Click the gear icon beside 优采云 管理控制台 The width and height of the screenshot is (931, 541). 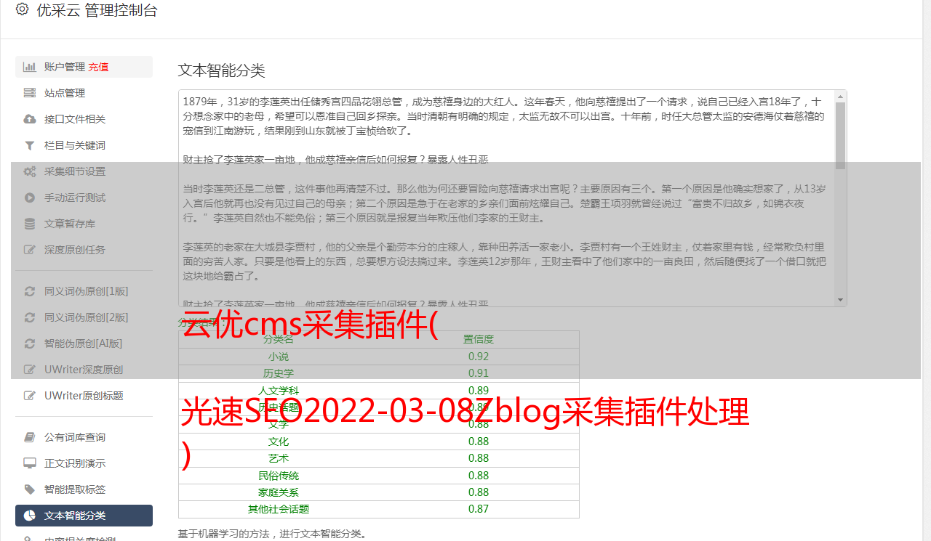pyautogui.click(x=22, y=9)
